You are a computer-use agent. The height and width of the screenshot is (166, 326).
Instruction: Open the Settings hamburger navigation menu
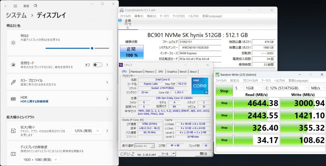pyautogui.click(x=15, y=6)
